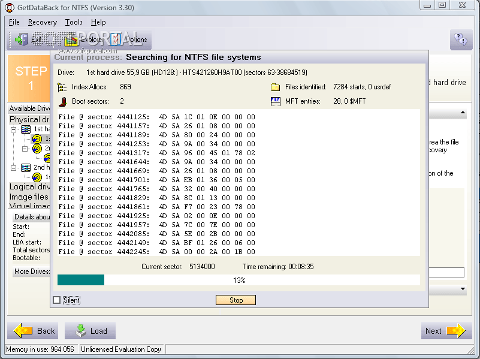The width and height of the screenshot is (480, 359).
Task: Click the log line for sector 4441701
Action: pyautogui.click(x=157, y=180)
